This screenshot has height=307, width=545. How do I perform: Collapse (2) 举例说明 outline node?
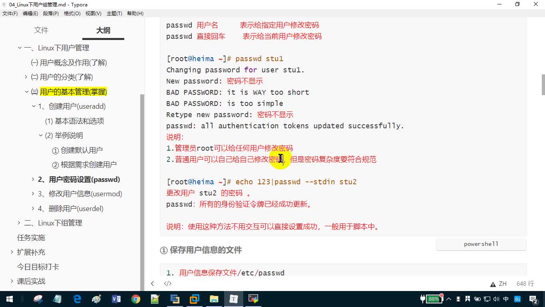(x=41, y=136)
